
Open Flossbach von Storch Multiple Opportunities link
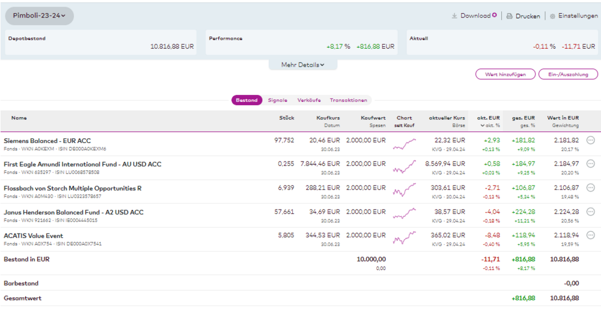tap(73, 188)
